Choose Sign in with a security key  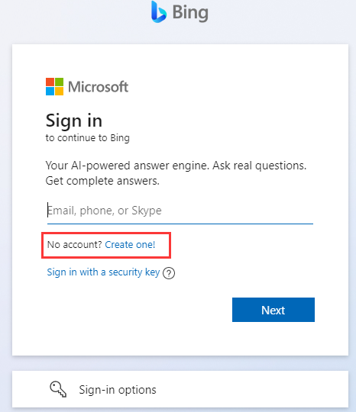103,272
